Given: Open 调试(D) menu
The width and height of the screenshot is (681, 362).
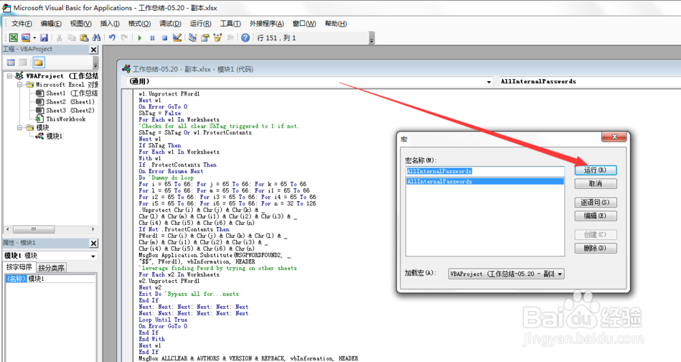Looking at the screenshot, I should click(170, 23).
